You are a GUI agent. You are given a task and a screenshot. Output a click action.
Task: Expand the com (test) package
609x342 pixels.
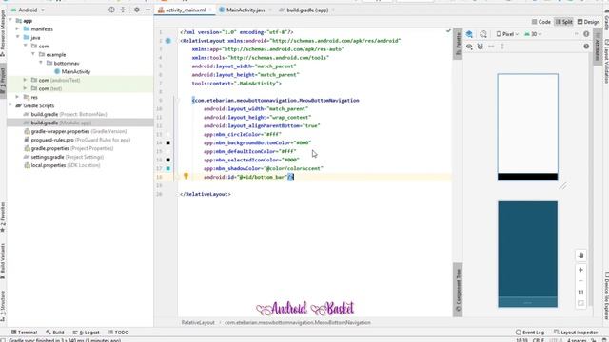click(26, 88)
